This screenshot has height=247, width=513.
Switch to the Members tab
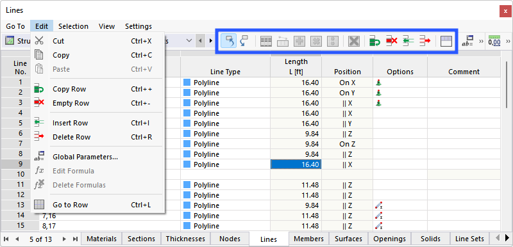[x=309, y=239]
